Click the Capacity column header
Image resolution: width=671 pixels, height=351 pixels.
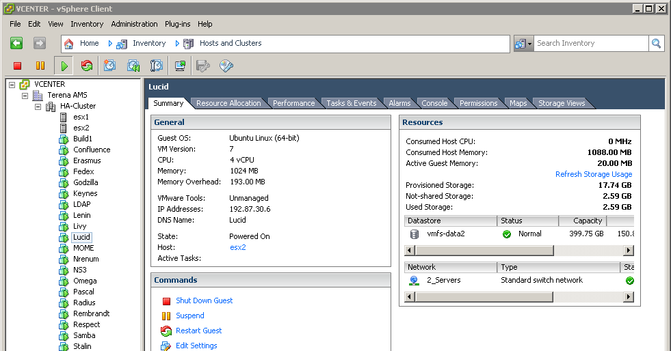click(582, 221)
